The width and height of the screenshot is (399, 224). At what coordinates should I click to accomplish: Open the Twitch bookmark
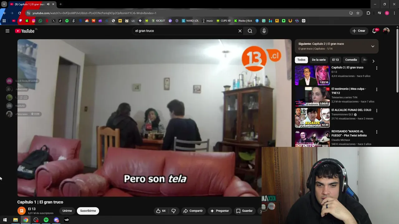click(x=20, y=21)
